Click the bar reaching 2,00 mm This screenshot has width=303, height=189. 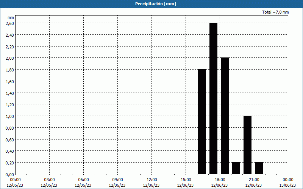click(225, 116)
